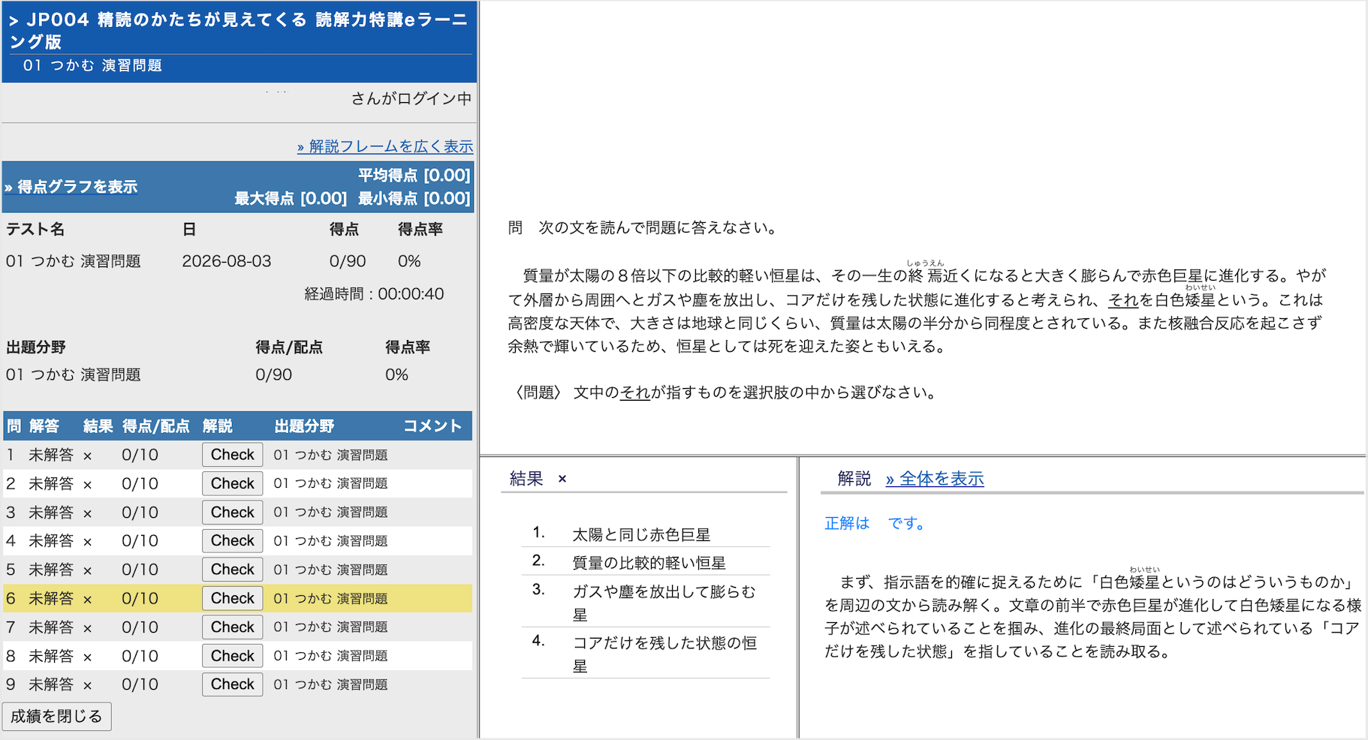1368x740 pixels.
Task: Click the 0/10 score in row 4
Action: [x=140, y=541]
